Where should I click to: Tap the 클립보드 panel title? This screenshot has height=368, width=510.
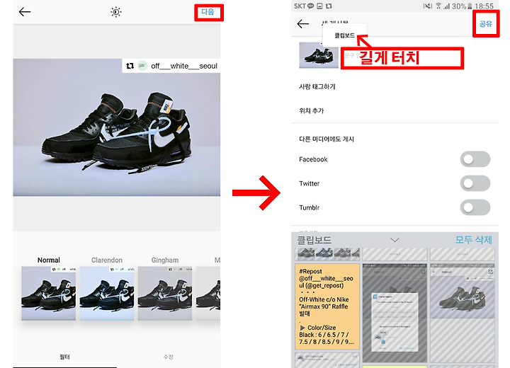[314, 240]
